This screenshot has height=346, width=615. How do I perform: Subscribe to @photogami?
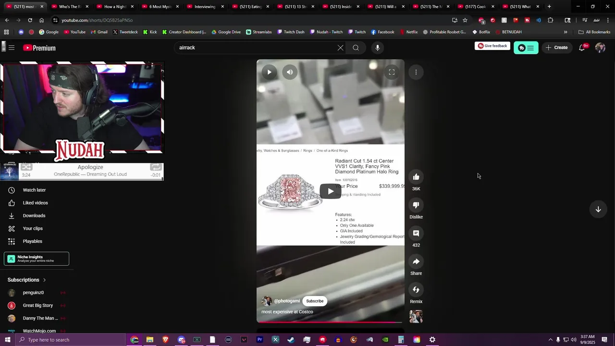(315, 301)
